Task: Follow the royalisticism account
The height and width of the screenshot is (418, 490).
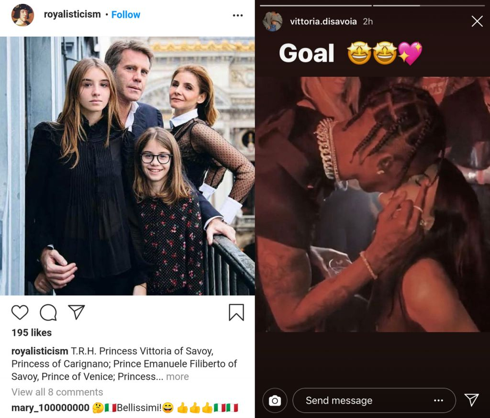Action: [x=126, y=14]
